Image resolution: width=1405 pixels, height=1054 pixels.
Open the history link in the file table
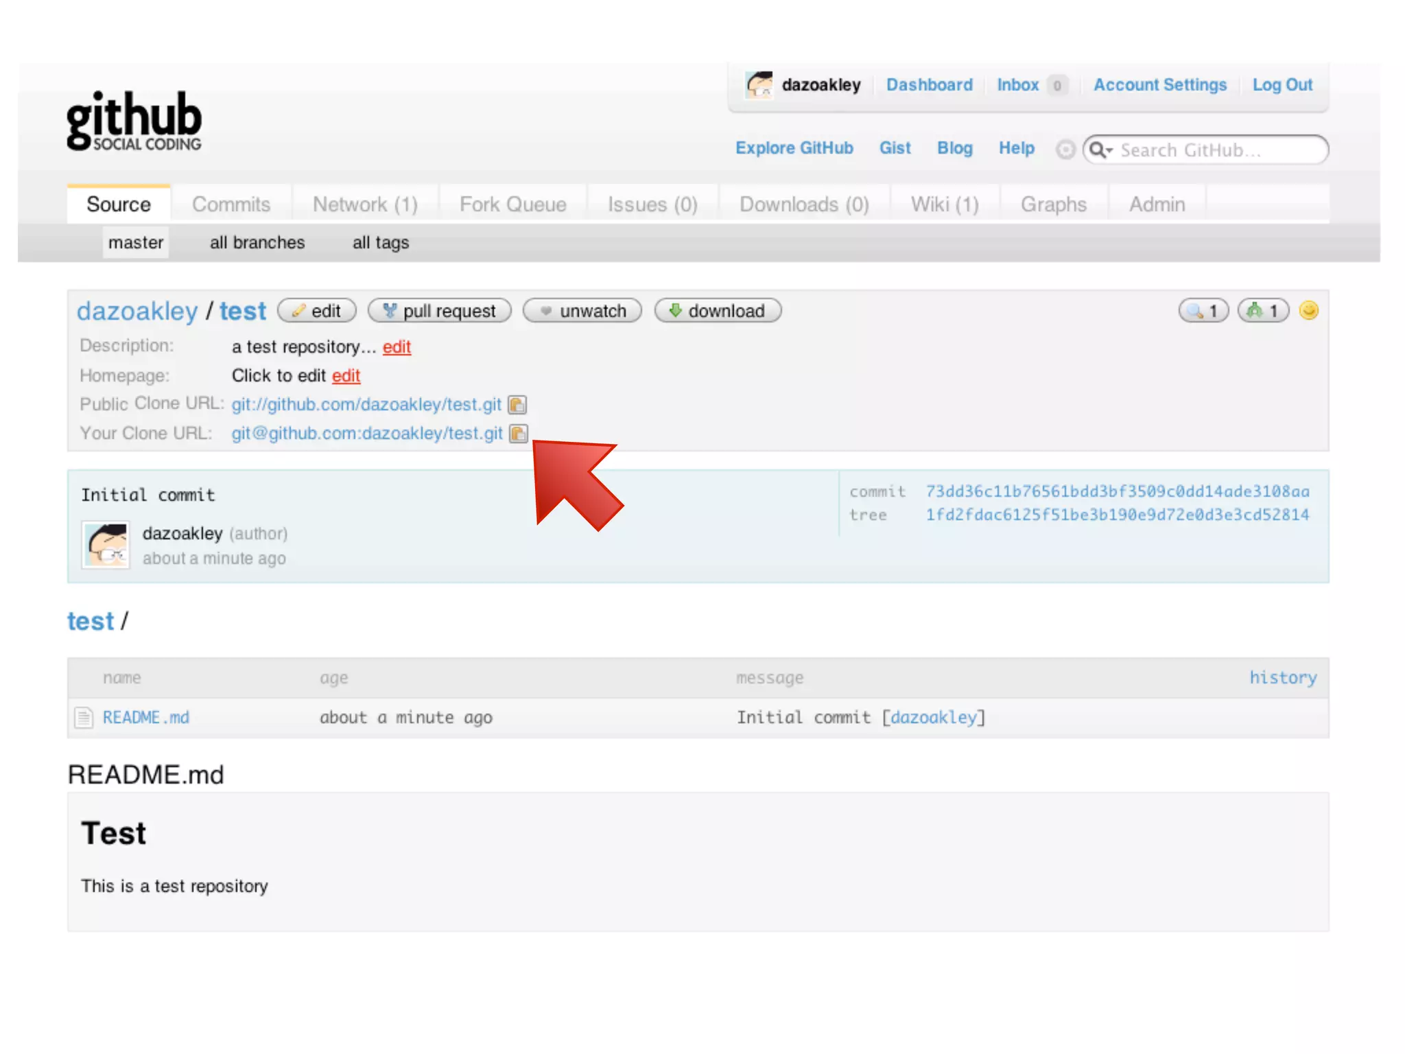(x=1282, y=678)
